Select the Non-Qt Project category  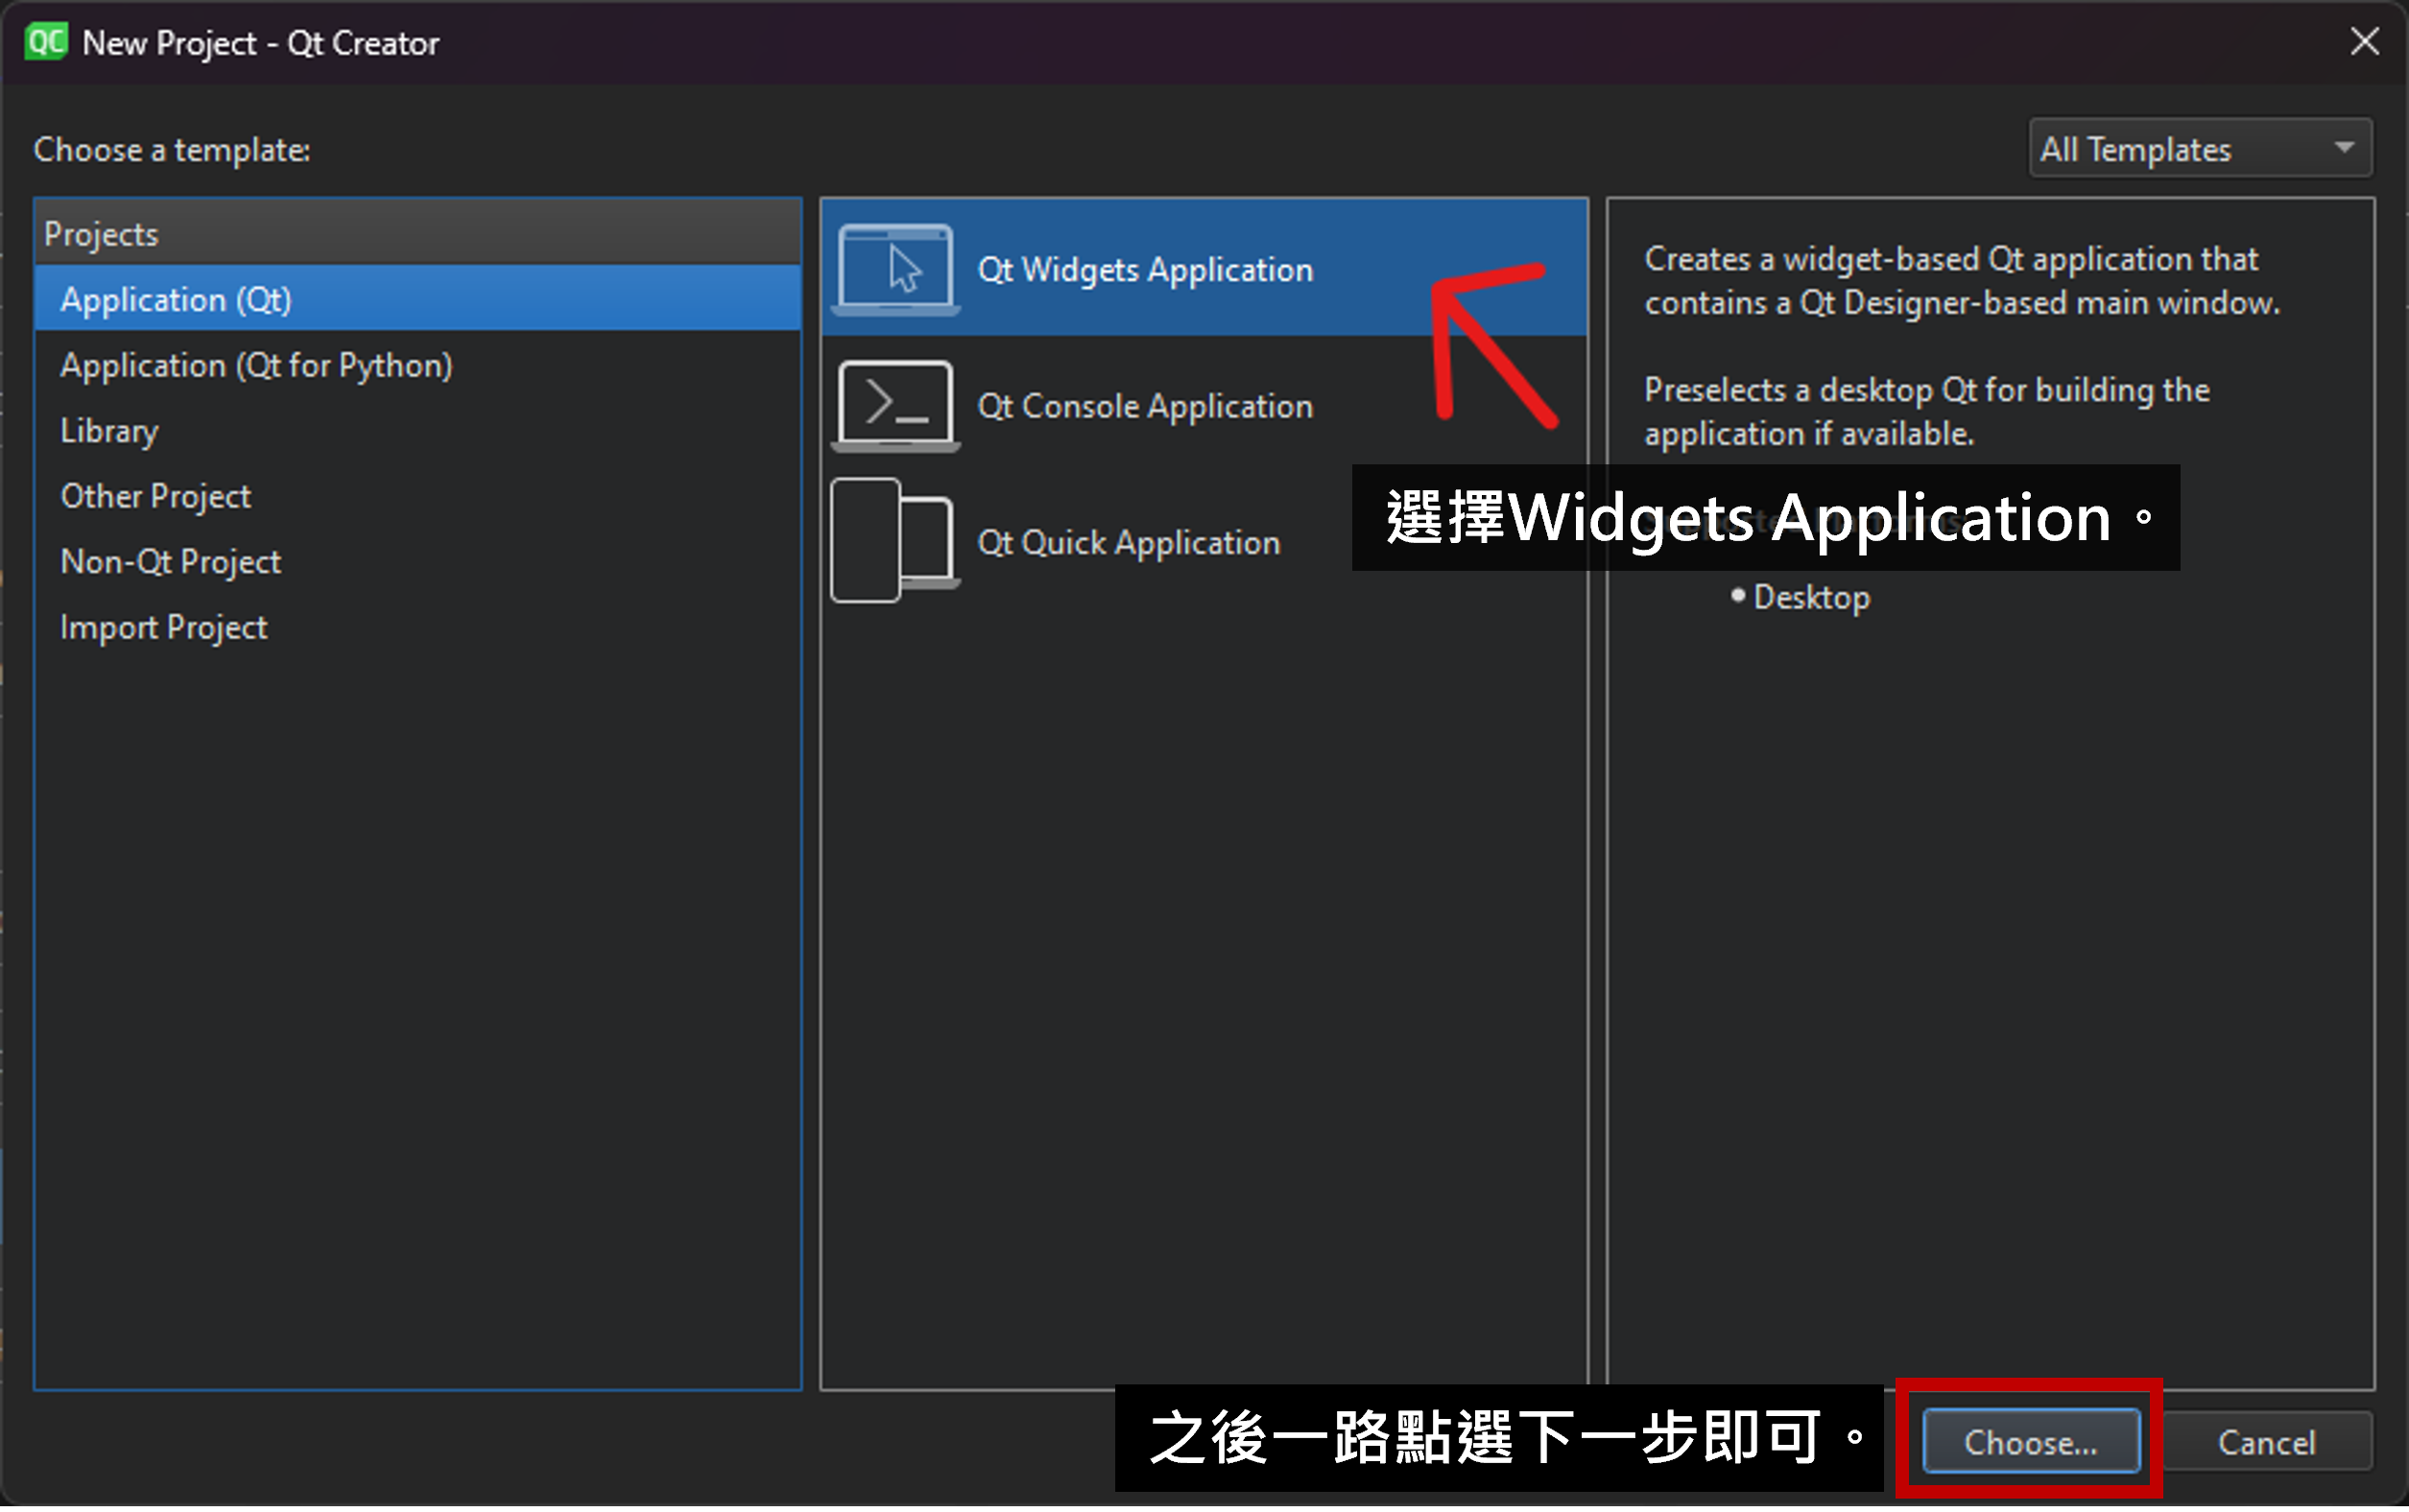418,564
